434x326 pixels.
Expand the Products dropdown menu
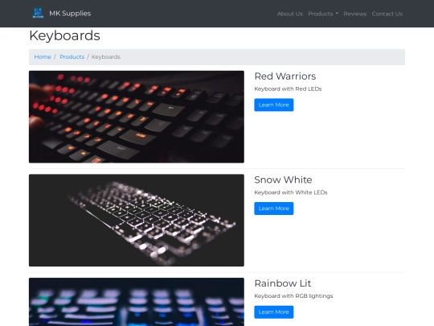coord(323,14)
